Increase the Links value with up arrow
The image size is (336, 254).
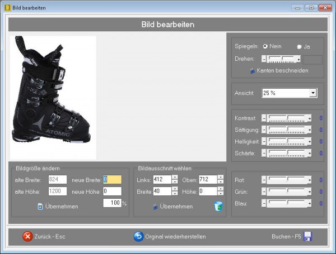coord(175,177)
